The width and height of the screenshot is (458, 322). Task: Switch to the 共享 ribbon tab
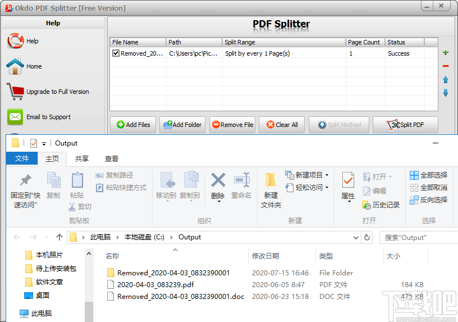[x=82, y=158]
